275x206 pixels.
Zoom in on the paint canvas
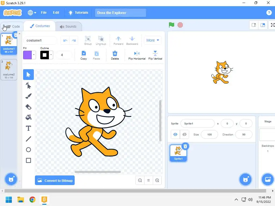pyautogui.click(x=157, y=181)
